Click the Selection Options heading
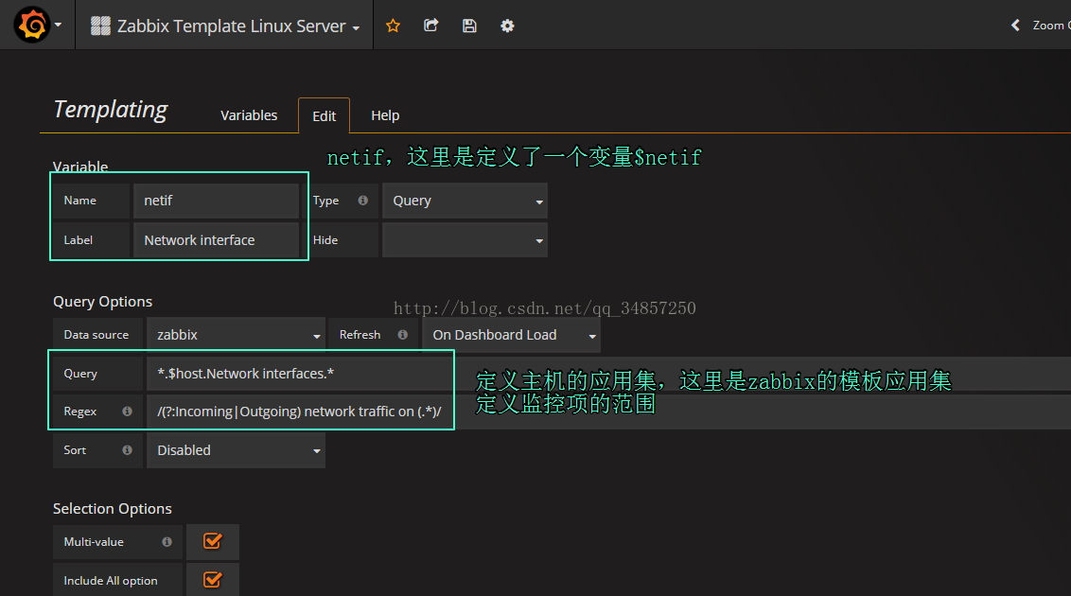The height and width of the screenshot is (596, 1071). pos(112,509)
